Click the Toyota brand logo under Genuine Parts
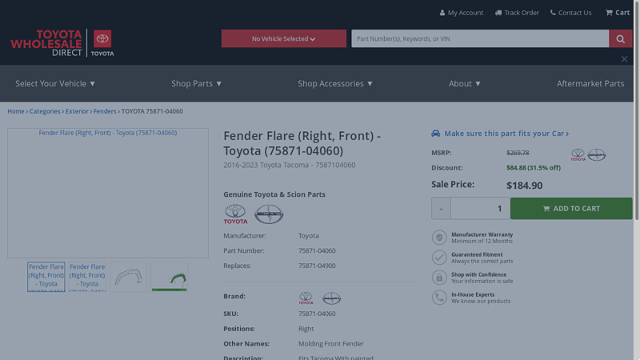The image size is (640, 360). pos(235,214)
